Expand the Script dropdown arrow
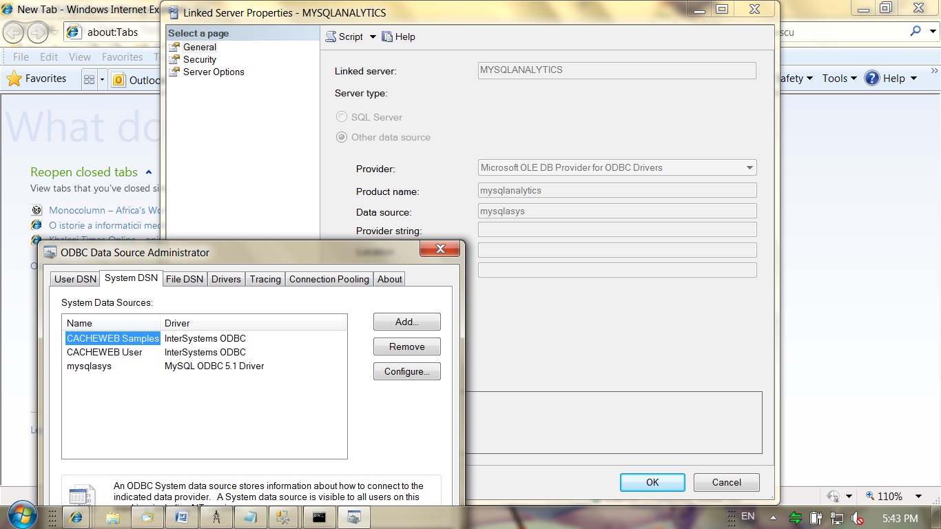 [373, 37]
